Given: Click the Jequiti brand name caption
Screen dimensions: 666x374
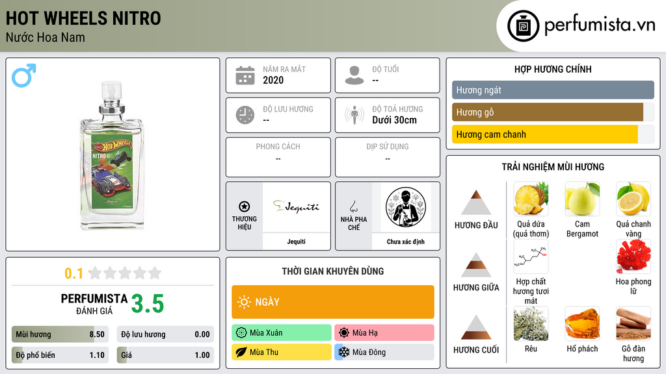Looking at the screenshot, I should [x=296, y=242].
